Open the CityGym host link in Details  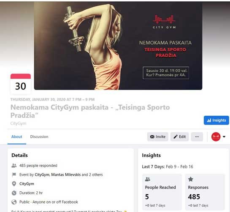click(42, 175)
